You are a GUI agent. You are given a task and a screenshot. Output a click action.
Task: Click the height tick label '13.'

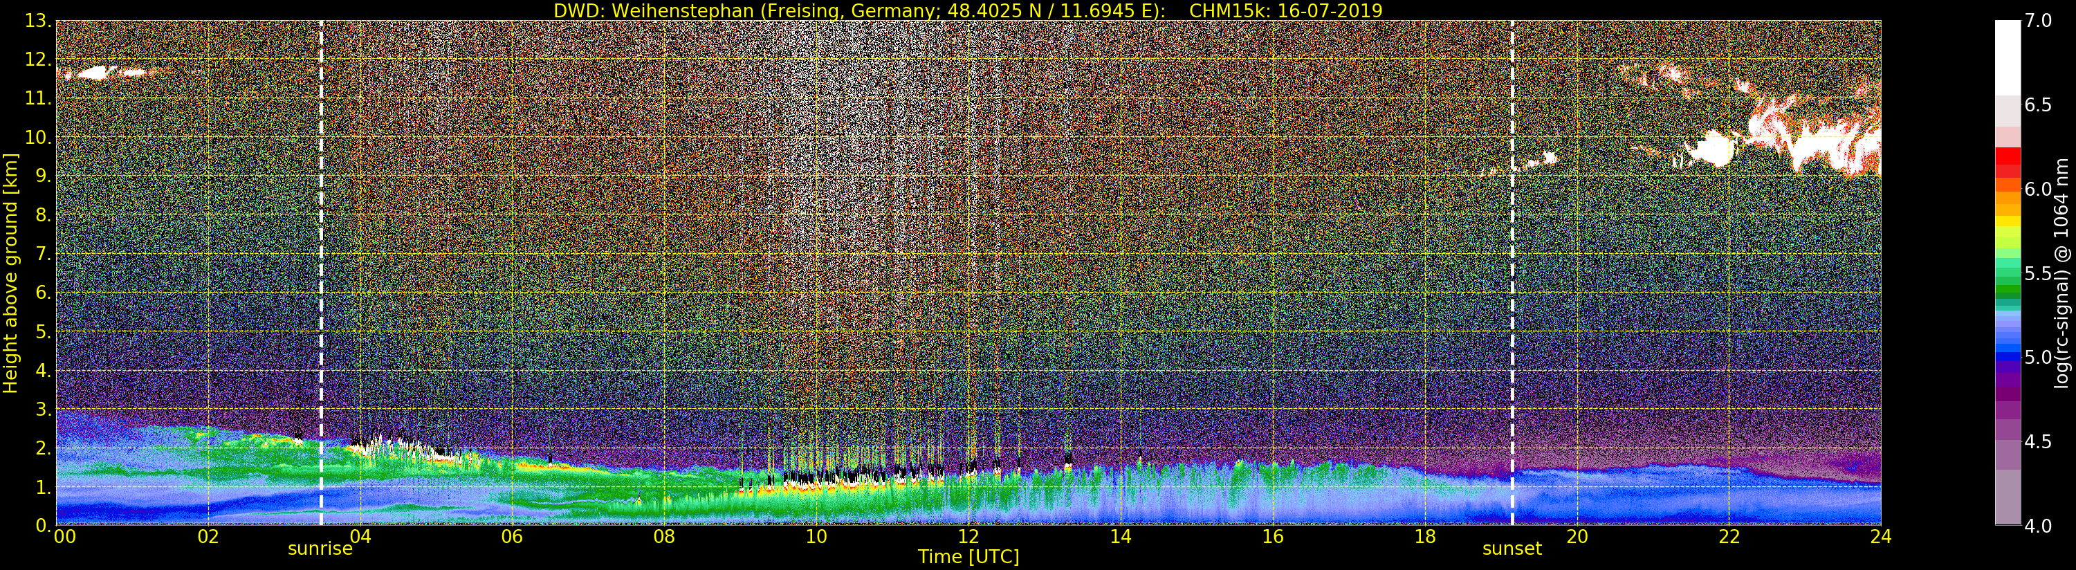38,21
